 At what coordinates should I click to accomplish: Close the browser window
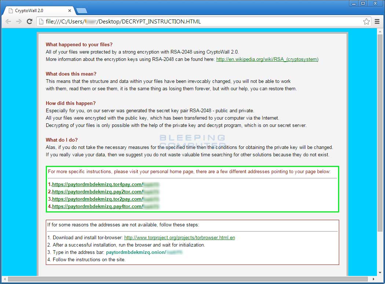coord(375,3)
